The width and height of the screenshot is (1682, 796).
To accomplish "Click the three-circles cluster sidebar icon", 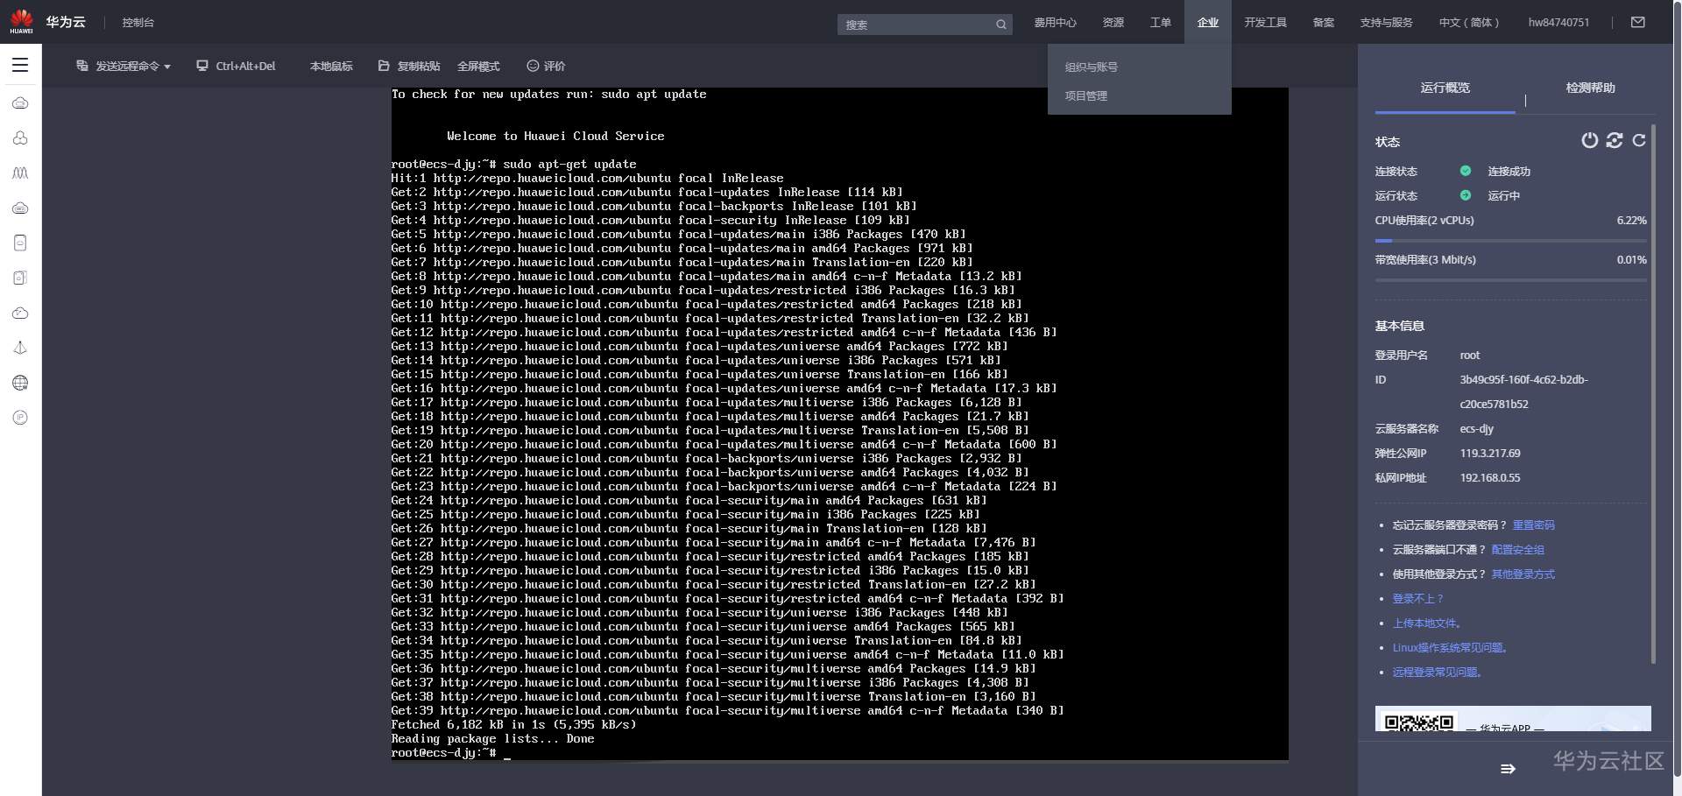I will point(20,138).
